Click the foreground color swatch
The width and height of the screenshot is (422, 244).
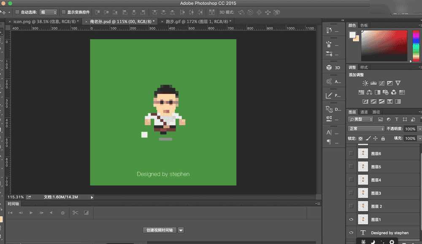coord(352,35)
